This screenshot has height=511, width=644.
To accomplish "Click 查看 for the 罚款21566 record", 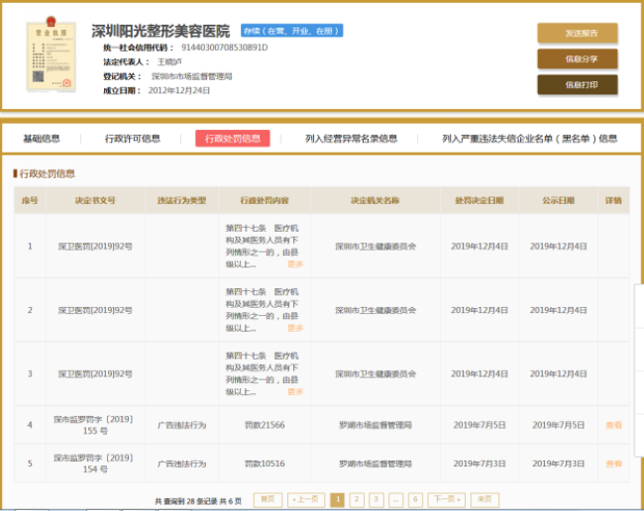I will (613, 425).
